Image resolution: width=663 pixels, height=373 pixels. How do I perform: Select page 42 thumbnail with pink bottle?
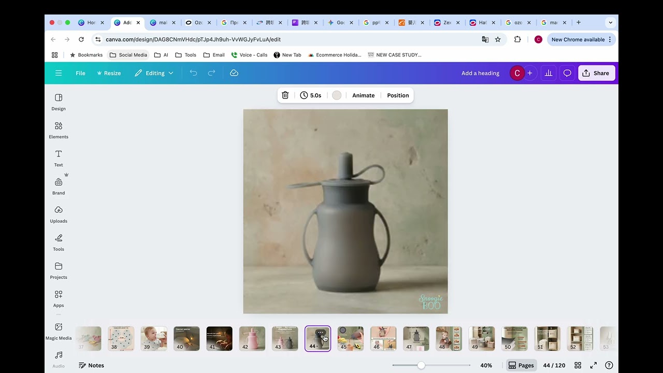pyautogui.click(x=252, y=339)
